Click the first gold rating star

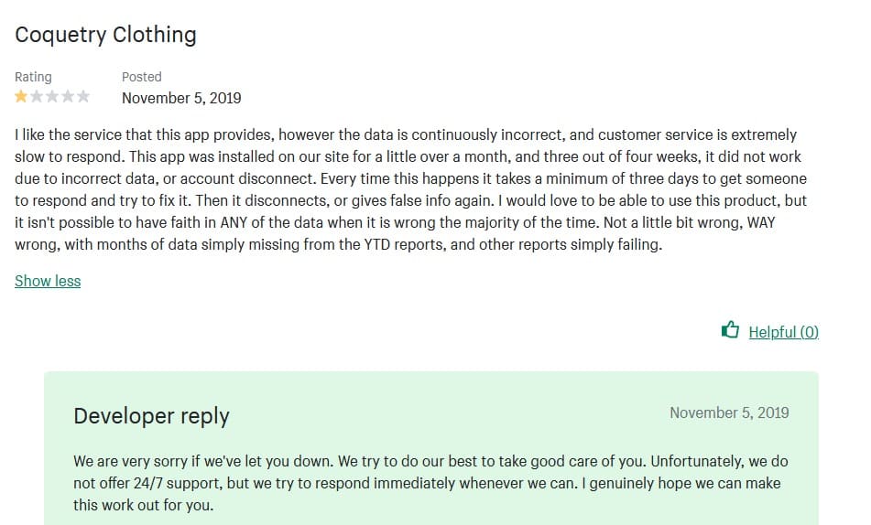pos(21,96)
